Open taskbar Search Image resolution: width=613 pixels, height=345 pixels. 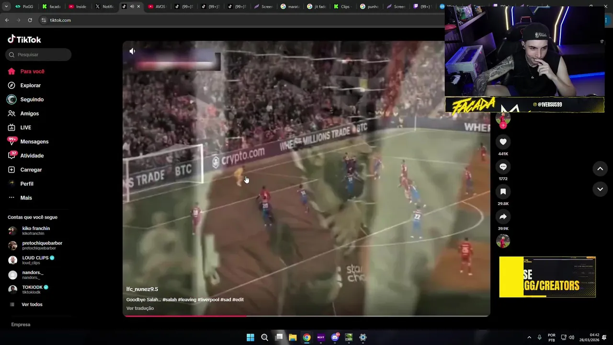point(264,337)
